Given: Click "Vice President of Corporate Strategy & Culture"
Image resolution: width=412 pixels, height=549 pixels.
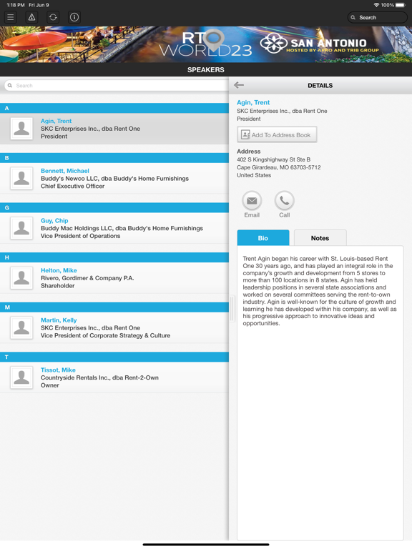Looking at the screenshot, I should coord(105,335).
